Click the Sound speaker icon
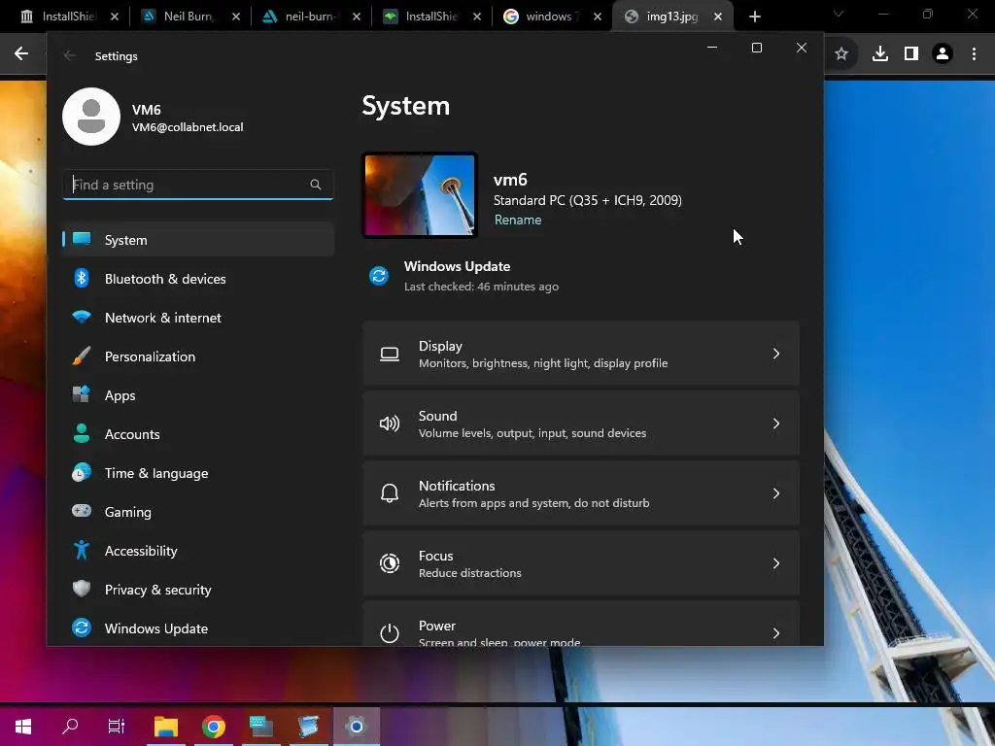995x746 pixels. tap(390, 424)
